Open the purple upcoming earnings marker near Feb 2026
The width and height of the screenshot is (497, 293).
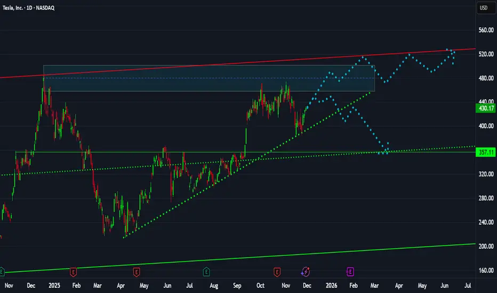click(x=350, y=272)
